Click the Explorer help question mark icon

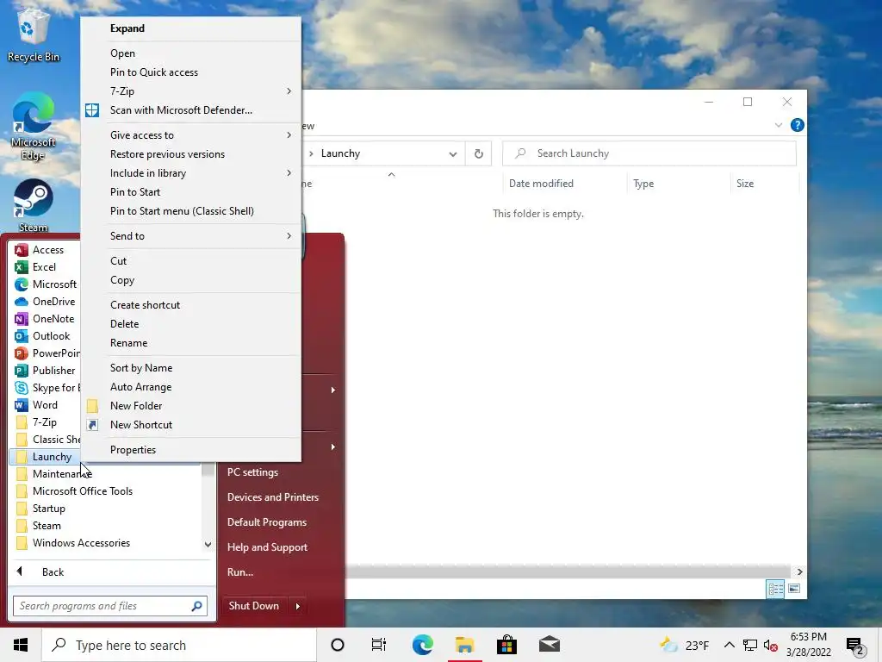pos(797,125)
